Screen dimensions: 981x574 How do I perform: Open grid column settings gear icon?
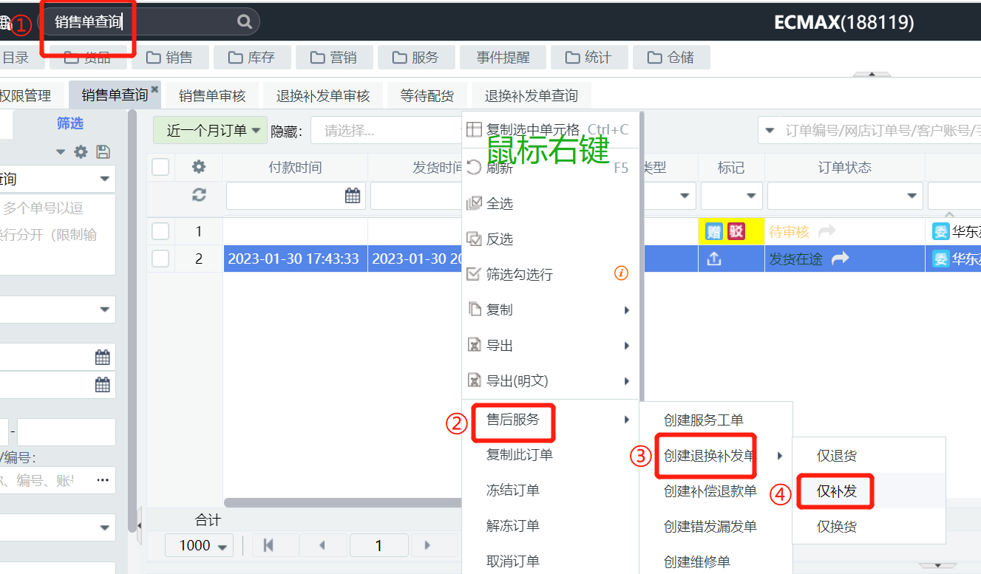(x=199, y=167)
